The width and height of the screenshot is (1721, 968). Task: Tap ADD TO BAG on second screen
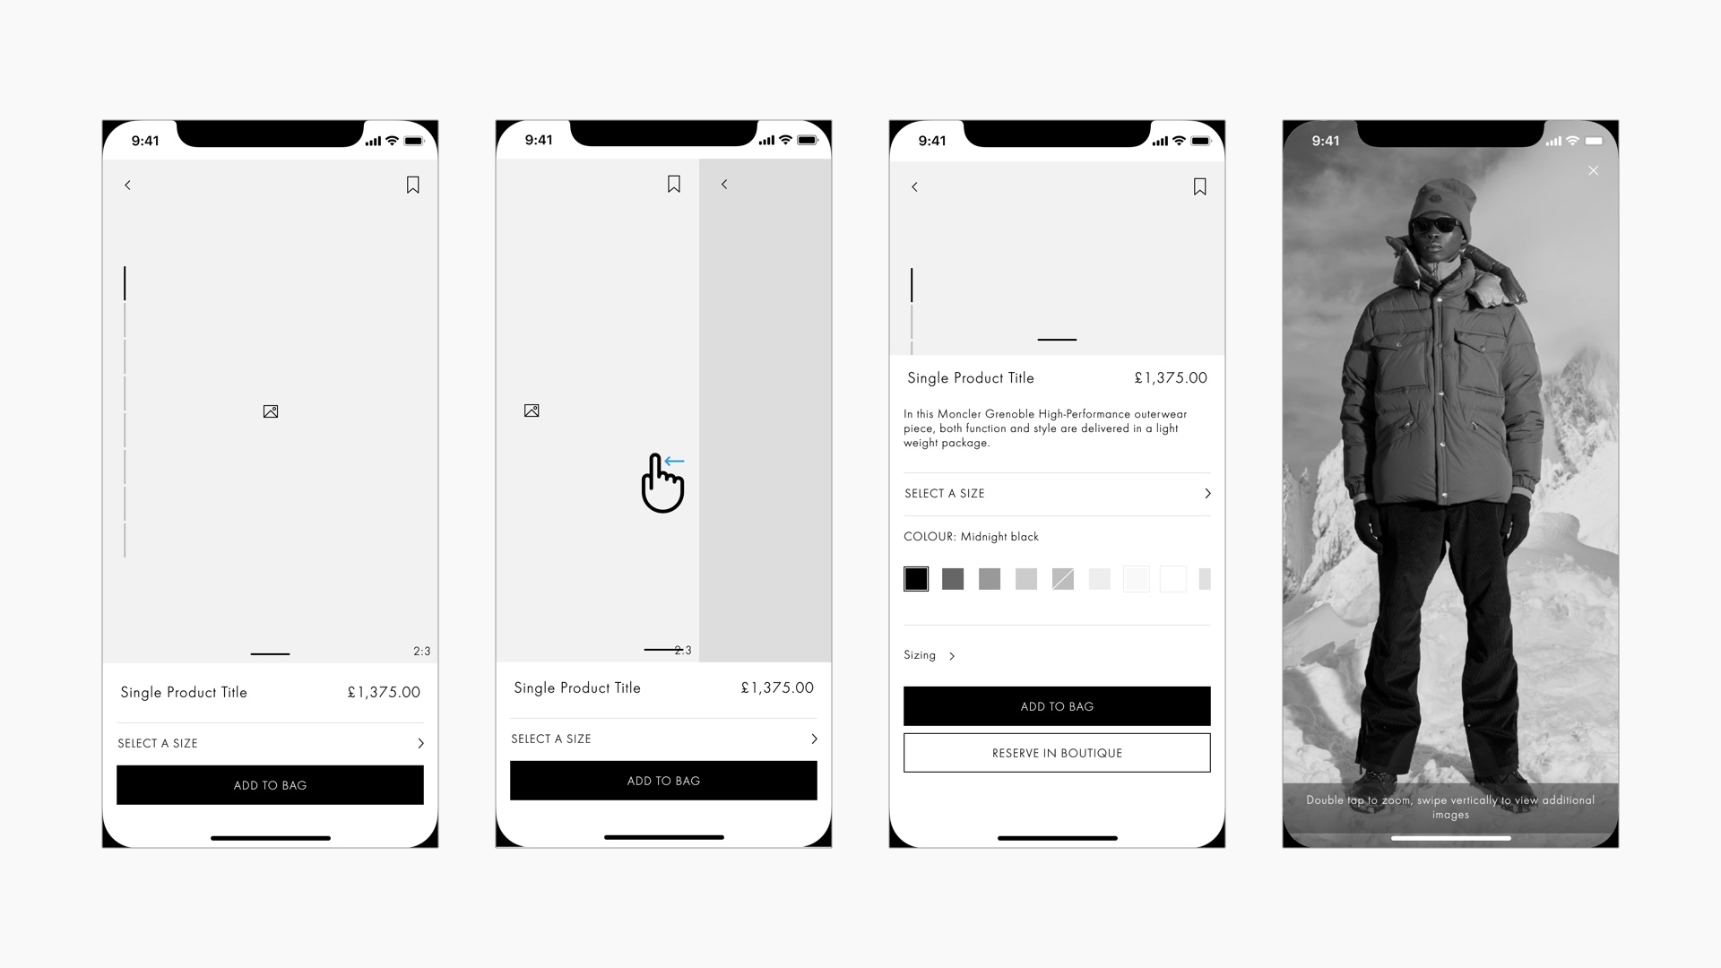(x=663, y=780)
